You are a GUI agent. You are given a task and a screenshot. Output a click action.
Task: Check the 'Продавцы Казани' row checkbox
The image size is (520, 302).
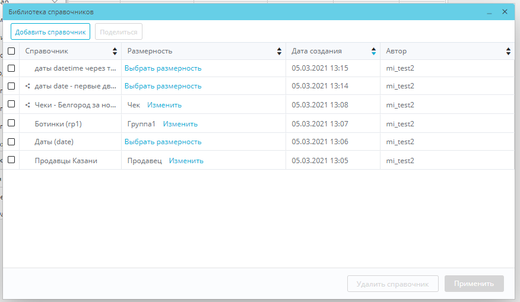tap(11, 160)
